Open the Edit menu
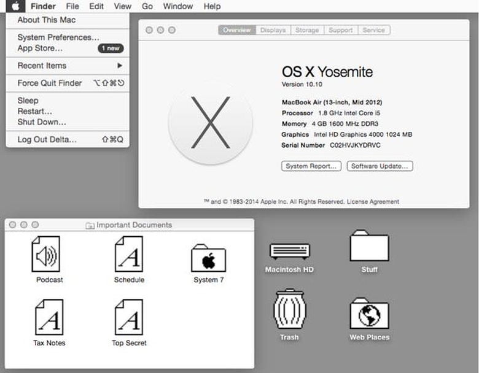The image size is (479, 373). pyautogui.click(x=96, y=6)
